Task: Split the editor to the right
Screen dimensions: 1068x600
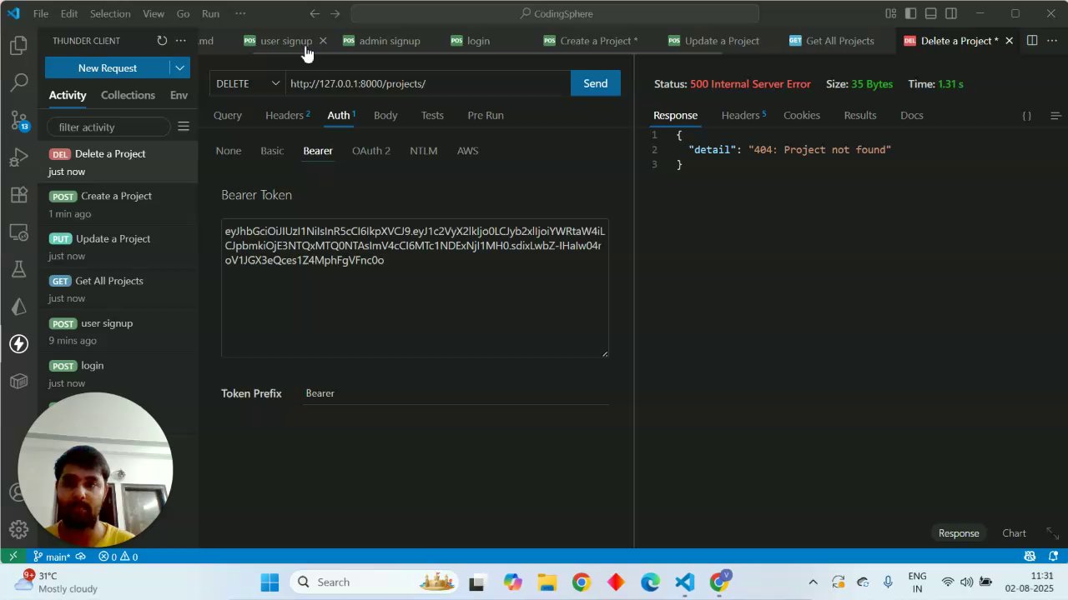Action: 1032,41
